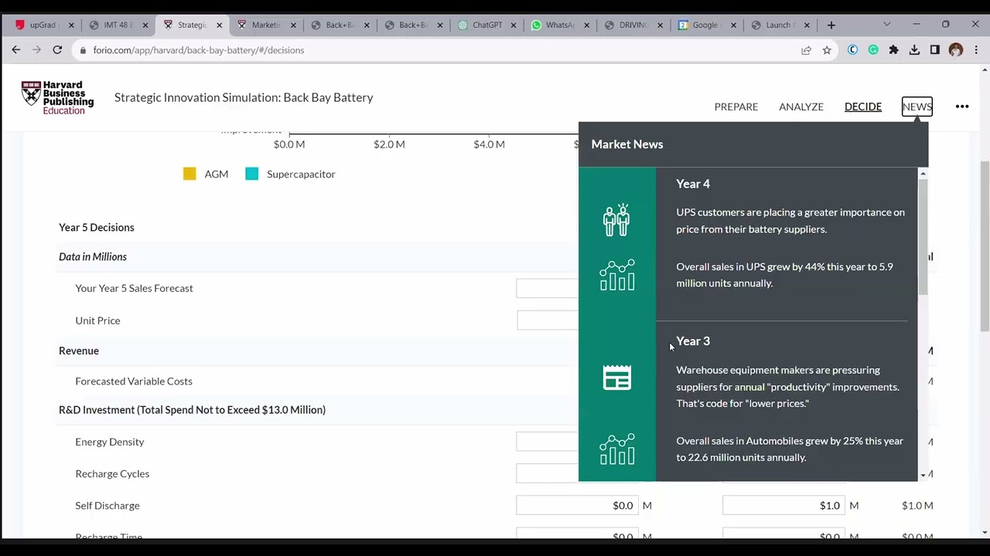Open the tab search chevron
Viewport: 990px width, 556px height.
(x=887, y=24)
